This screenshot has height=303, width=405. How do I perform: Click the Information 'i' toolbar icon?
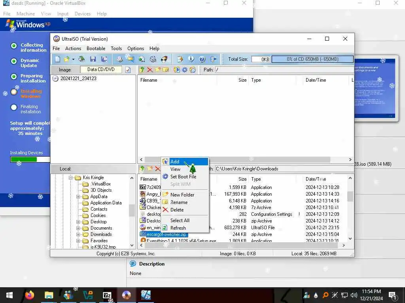click(191, 59)
